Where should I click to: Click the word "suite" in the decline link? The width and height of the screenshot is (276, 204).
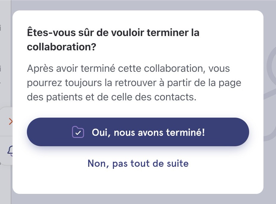coord(178,163)
